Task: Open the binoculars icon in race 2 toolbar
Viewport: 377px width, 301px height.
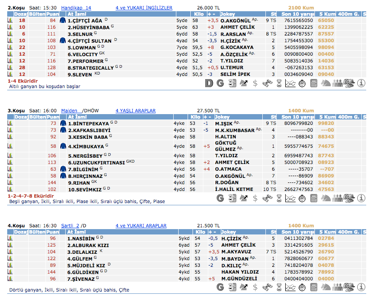Action: point(267,83)
